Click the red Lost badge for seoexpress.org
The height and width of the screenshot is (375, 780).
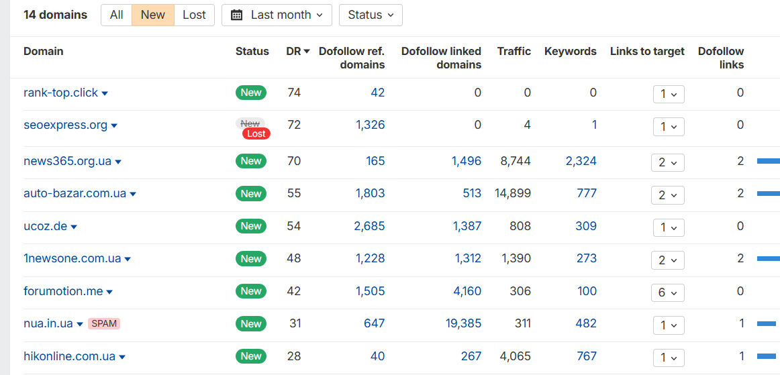click(256, 133)
